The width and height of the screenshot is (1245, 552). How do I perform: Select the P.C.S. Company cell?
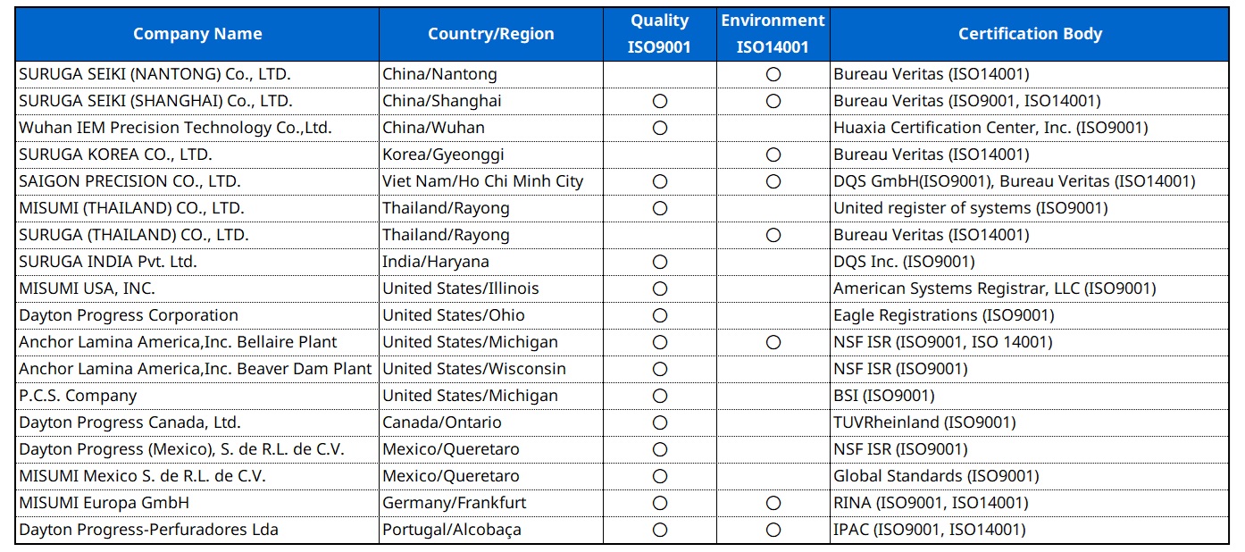click(x=78, y=396)
